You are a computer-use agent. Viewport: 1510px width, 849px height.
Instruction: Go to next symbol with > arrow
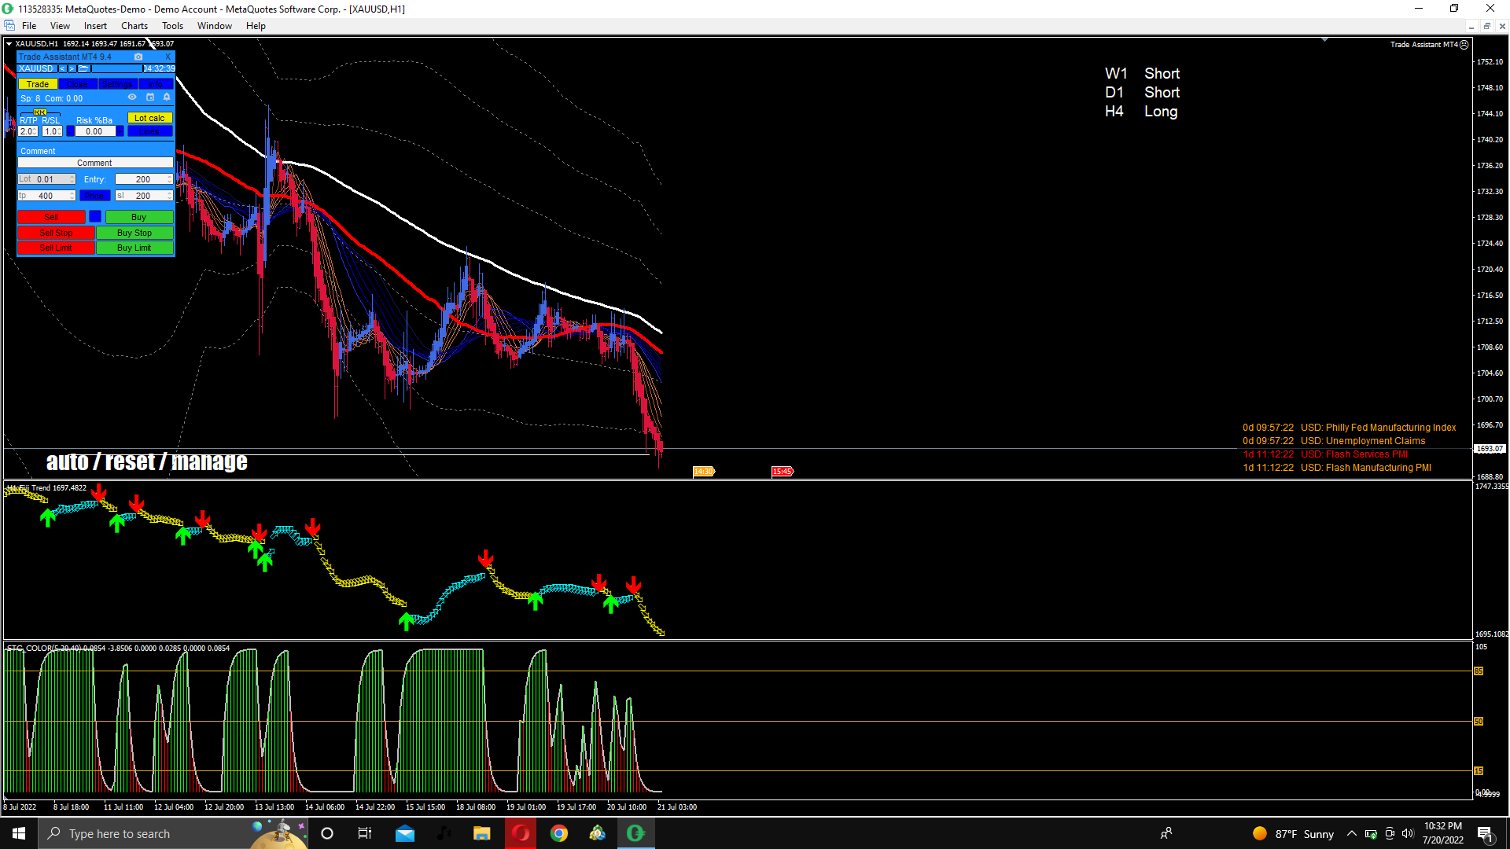tap(72, 69)
